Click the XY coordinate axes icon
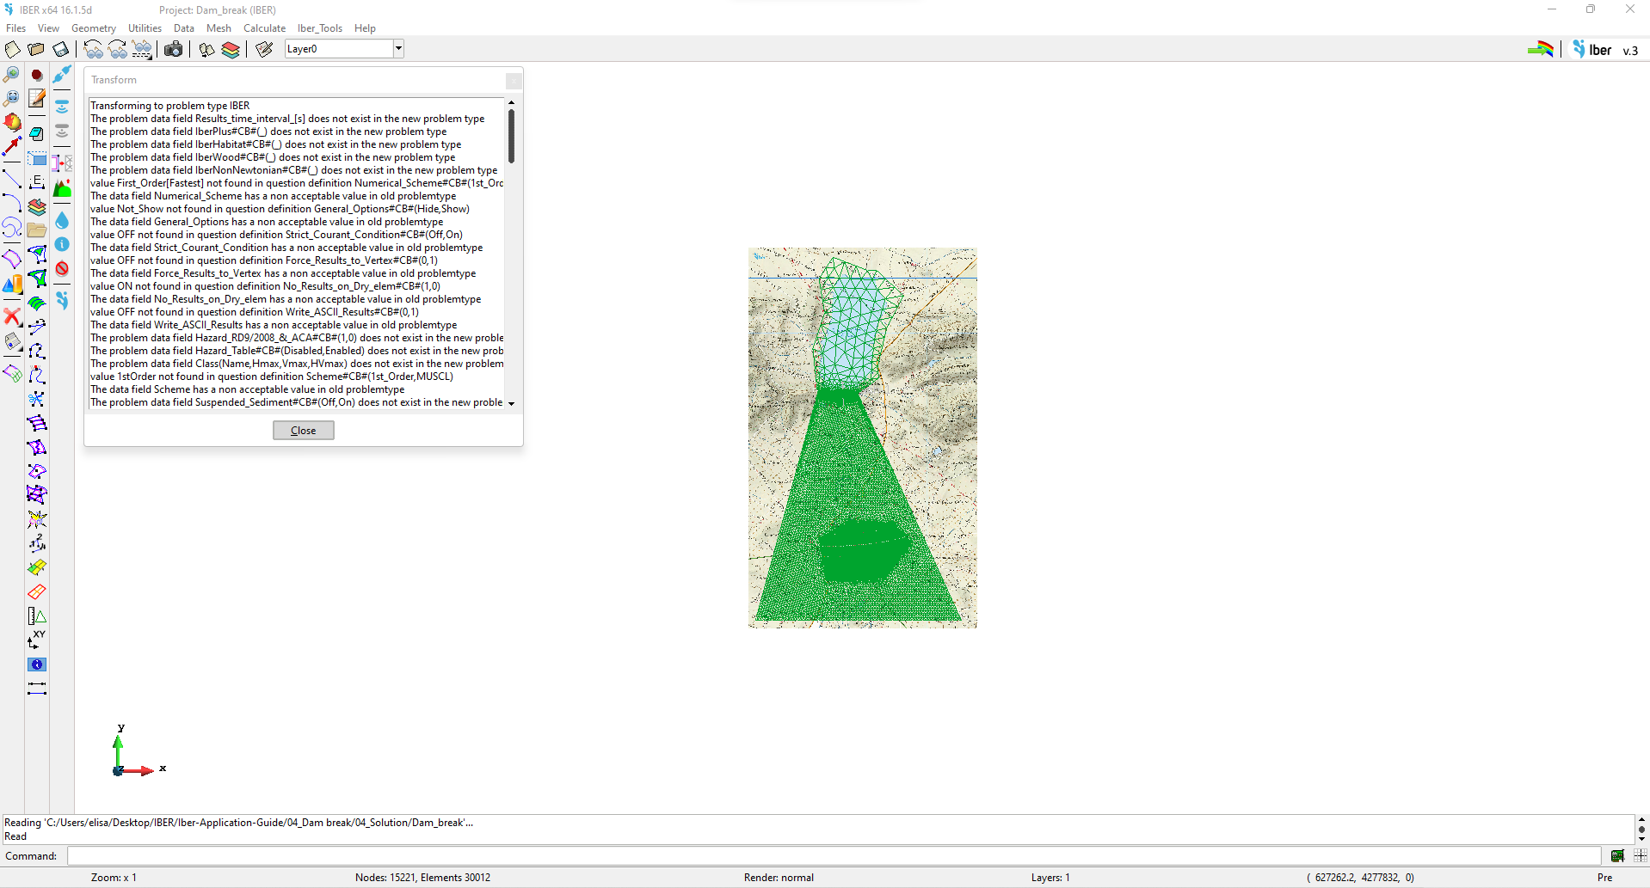Image resolution: width=1650 pixels, height=888 pixels. 37,640
